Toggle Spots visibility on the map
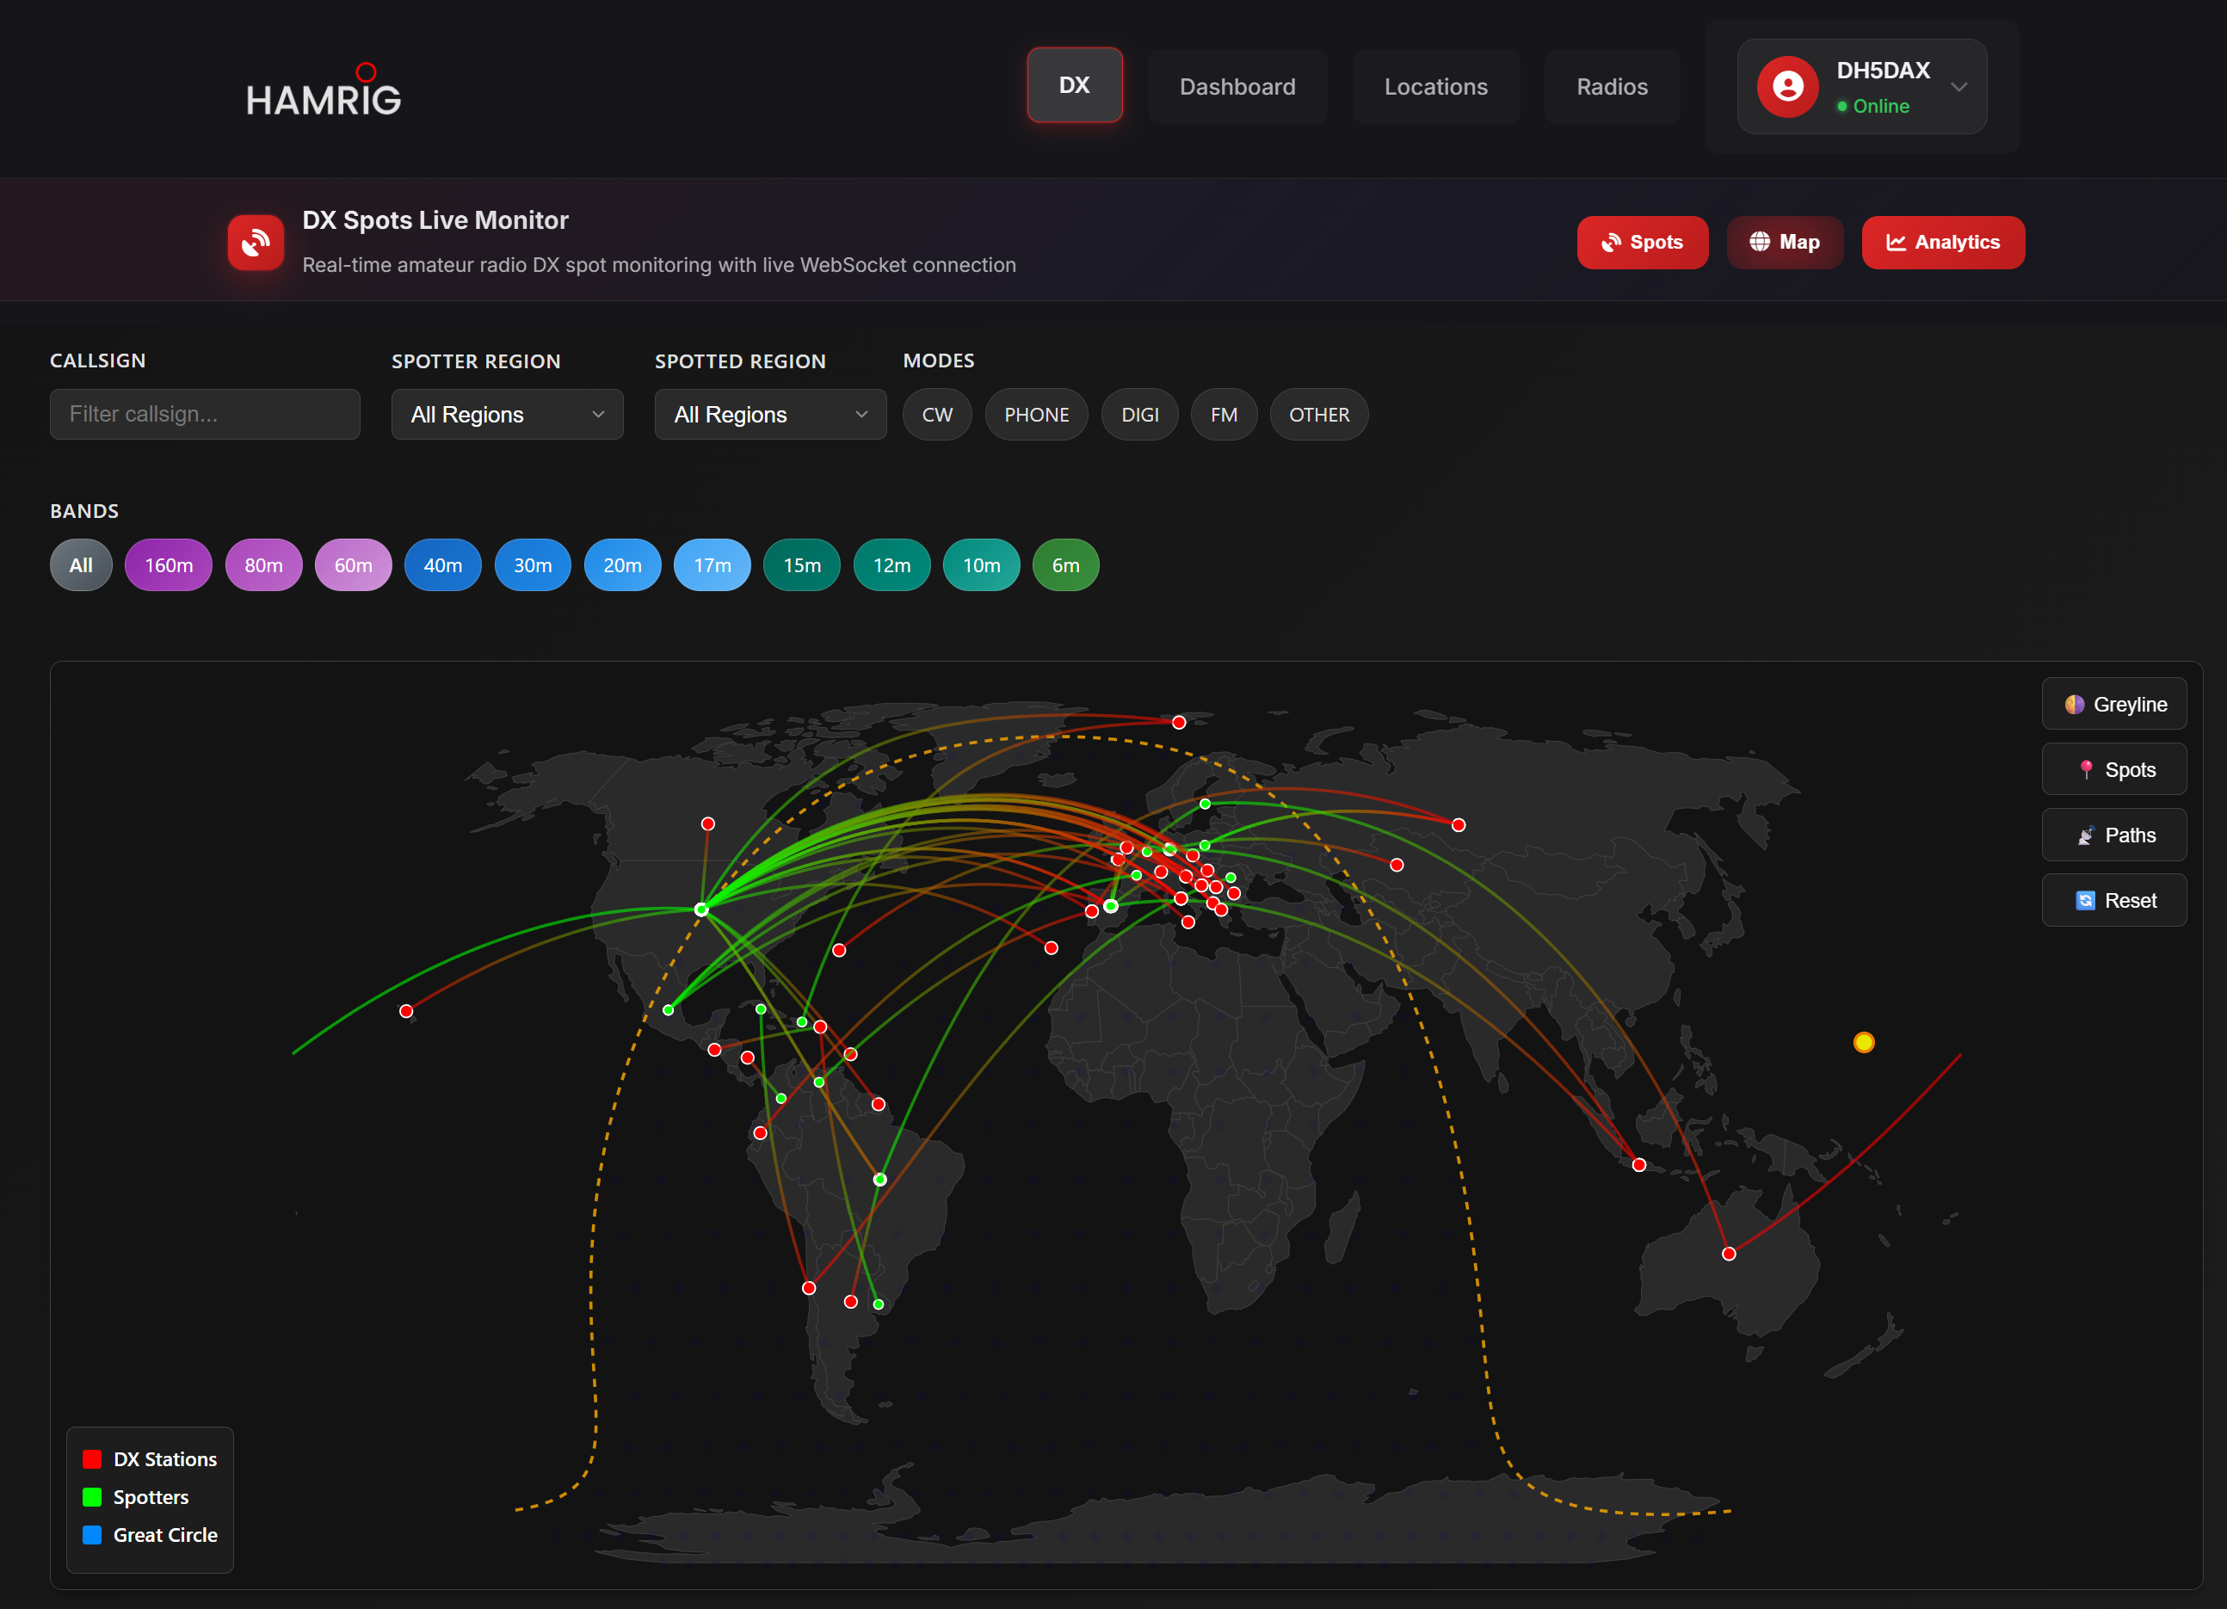Screen dimensions: 2227x1609 2114,771
